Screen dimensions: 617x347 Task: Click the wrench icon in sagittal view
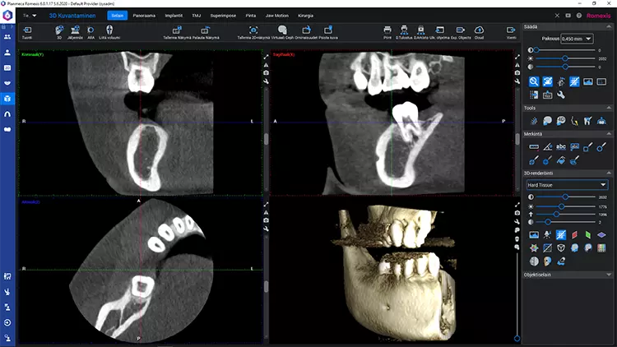pyautogui.click(x=517, y=81)
